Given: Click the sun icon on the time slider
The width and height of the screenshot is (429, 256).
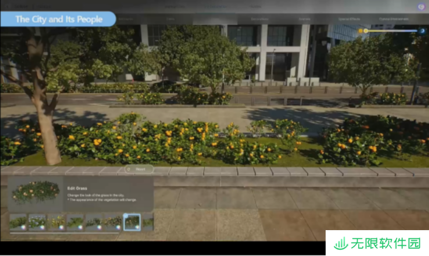Looking at the screenshot, I should coord(361,31).
